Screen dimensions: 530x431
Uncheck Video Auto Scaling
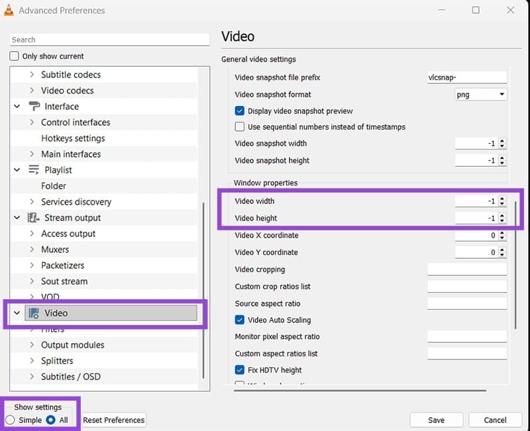(240, 320)
